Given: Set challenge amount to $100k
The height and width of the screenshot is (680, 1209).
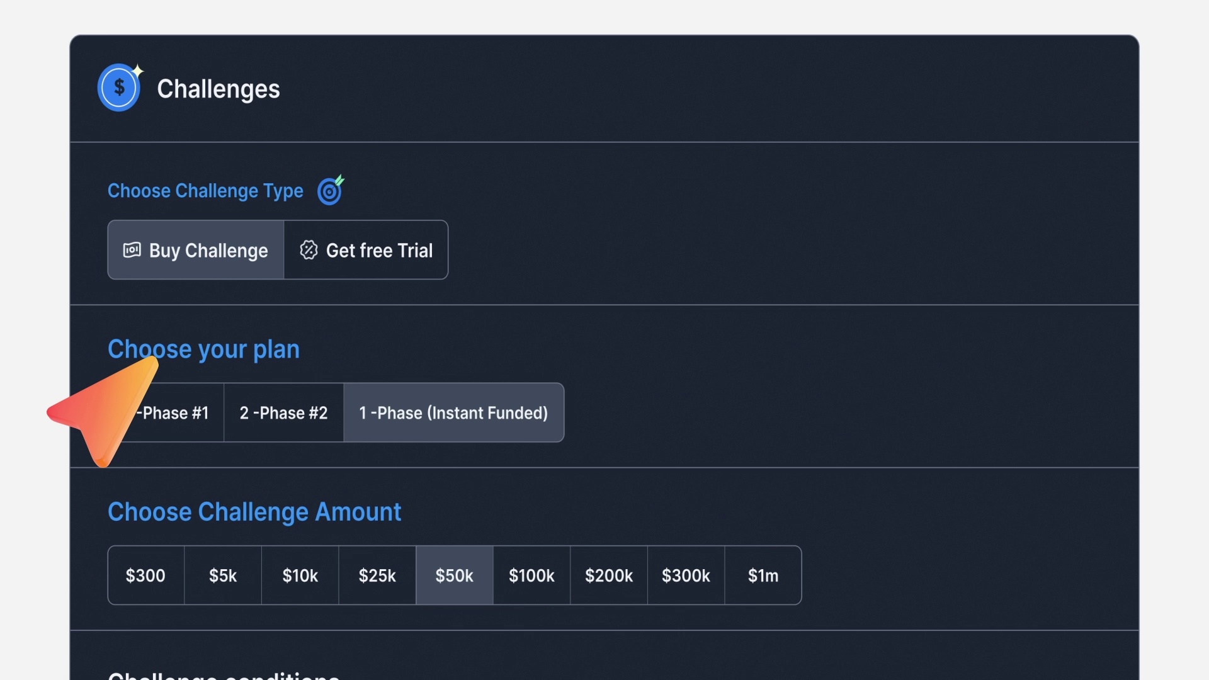Looking at the screenshot, I should 531,575.
